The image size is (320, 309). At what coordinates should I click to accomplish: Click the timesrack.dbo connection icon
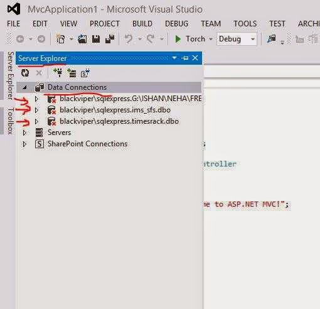[51, 121]
